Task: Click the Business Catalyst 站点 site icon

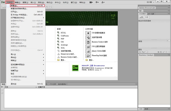Action: pos(58,57)
